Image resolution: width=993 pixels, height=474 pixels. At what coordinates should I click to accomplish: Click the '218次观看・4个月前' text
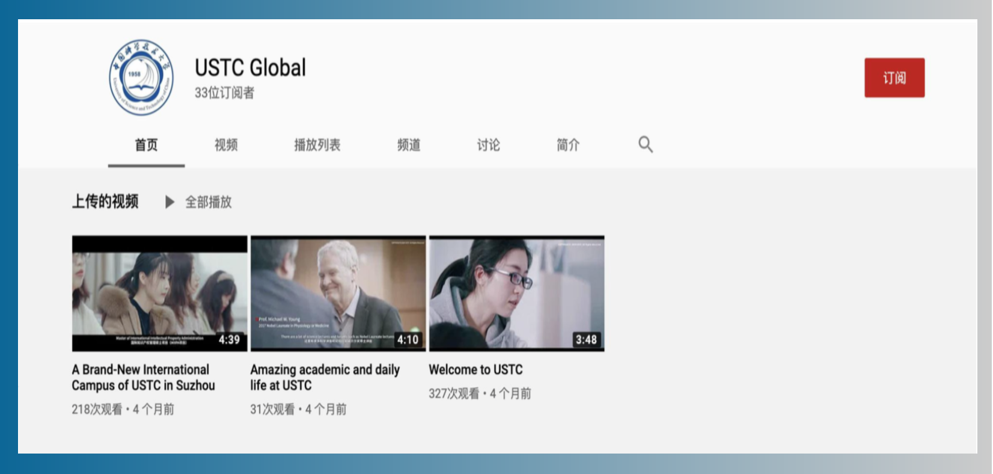tap(123, 409)
